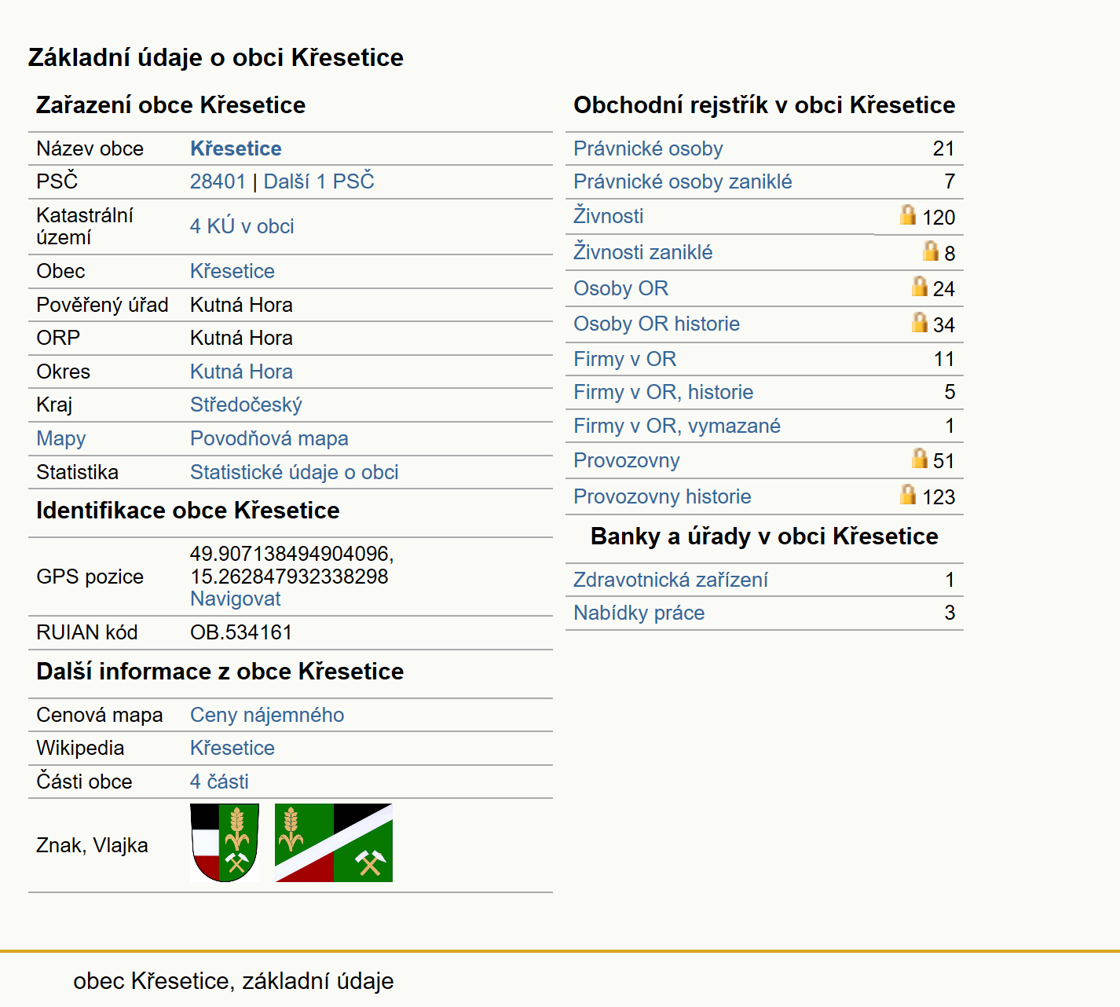Open Nabídky práce link

click(639, 613)
